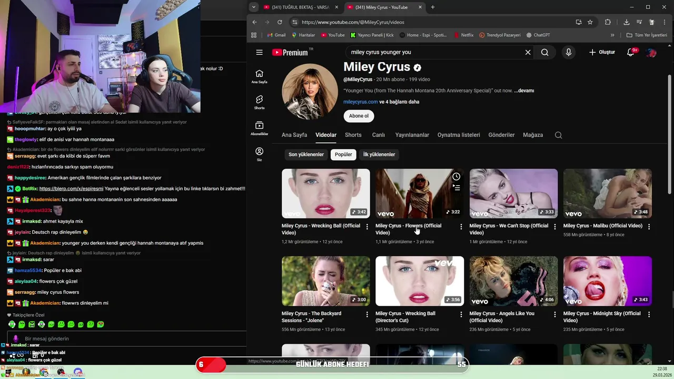Open the YouTube hamburger guide menu
Screen dimensions: 674x379
click(x=259, y=52)
